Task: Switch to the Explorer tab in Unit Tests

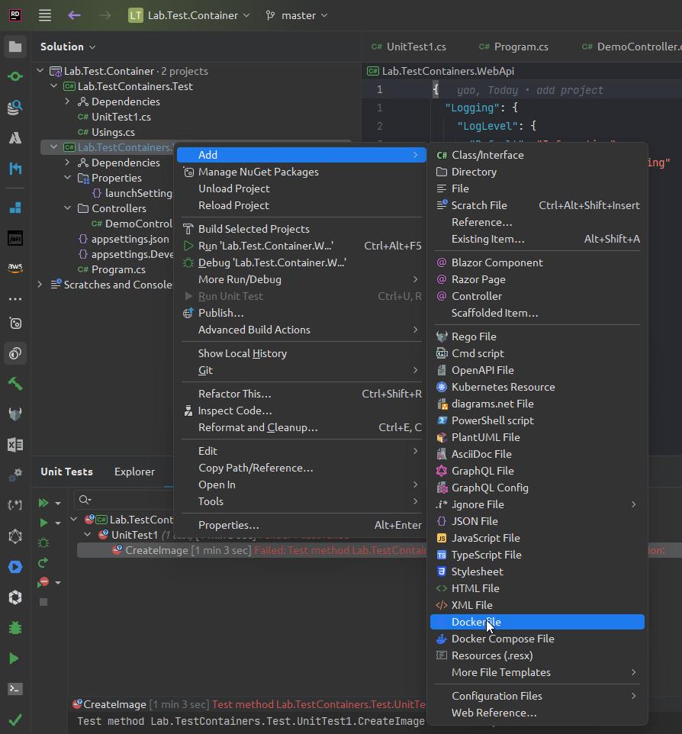Action: coord(134,472)
